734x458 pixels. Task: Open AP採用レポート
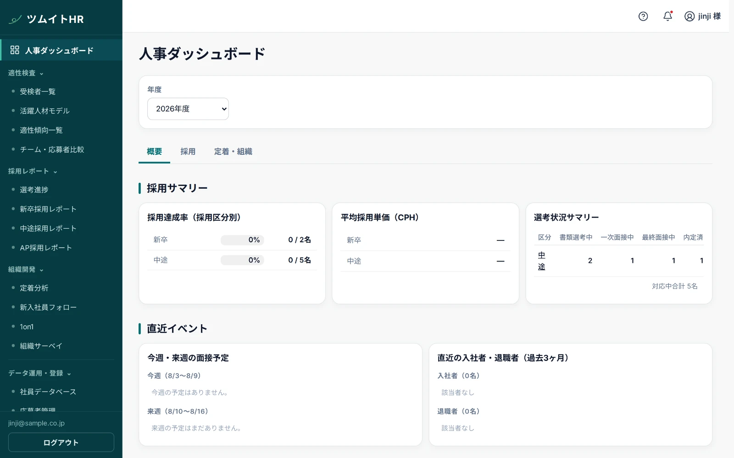[x=46, y=248]
